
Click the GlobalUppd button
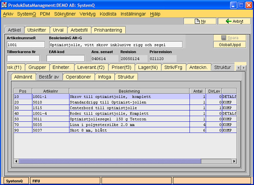pos(230,45)
